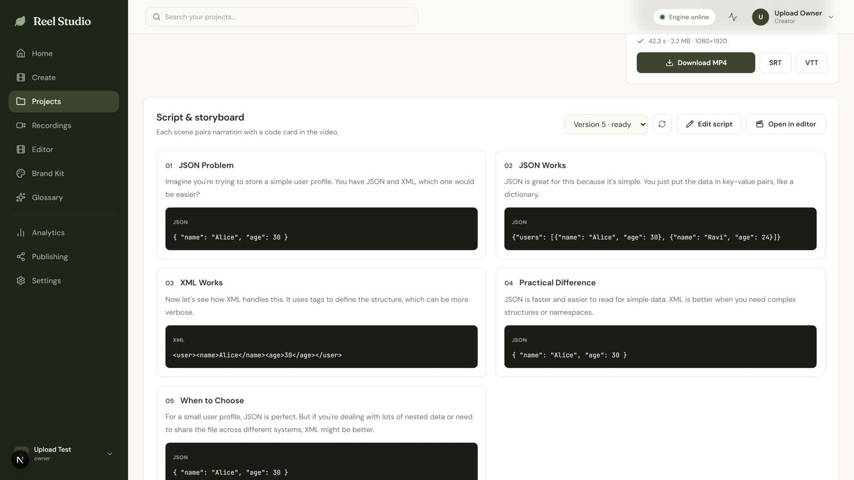
Task: Click the XML Works code block
Action: tap(321, 347)
